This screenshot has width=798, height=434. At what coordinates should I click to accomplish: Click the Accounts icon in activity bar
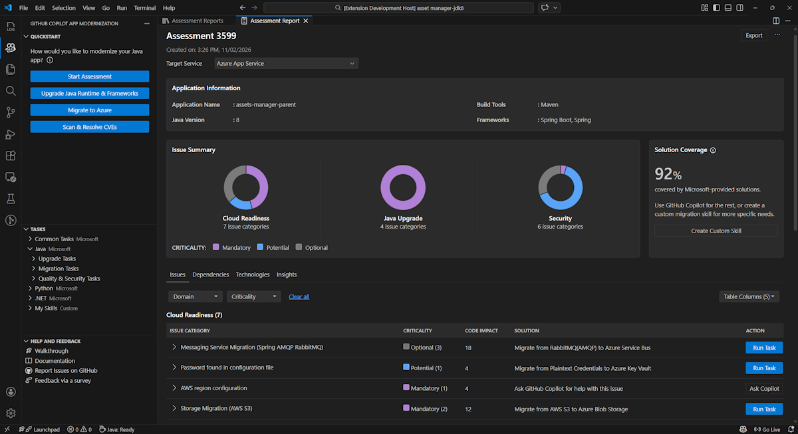coord(10,392)
